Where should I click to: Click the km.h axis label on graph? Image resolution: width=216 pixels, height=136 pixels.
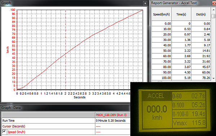coord(8,50)
